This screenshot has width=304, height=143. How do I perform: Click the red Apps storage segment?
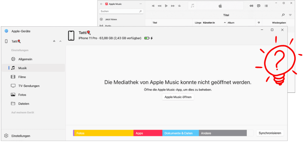[148, 133]
